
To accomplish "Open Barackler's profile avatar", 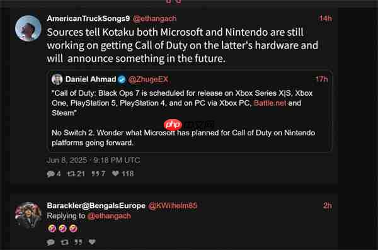I will (28, 215).
